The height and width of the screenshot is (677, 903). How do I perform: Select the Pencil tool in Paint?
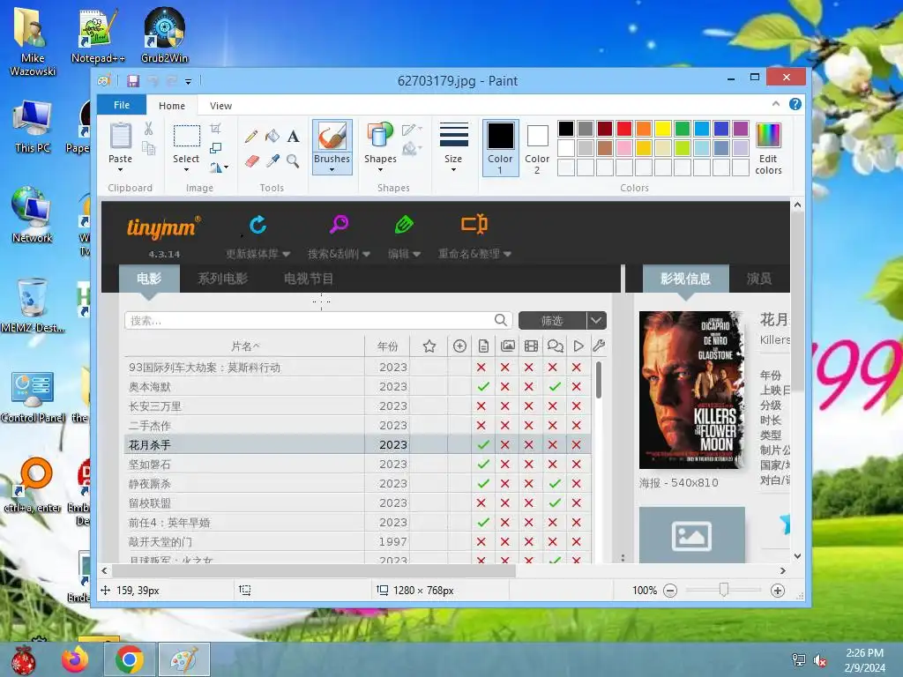(x=251, y=137)
